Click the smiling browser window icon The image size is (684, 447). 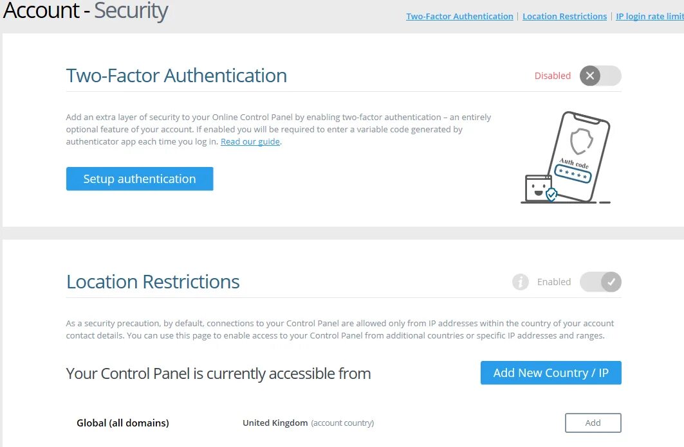coord(537,188)
